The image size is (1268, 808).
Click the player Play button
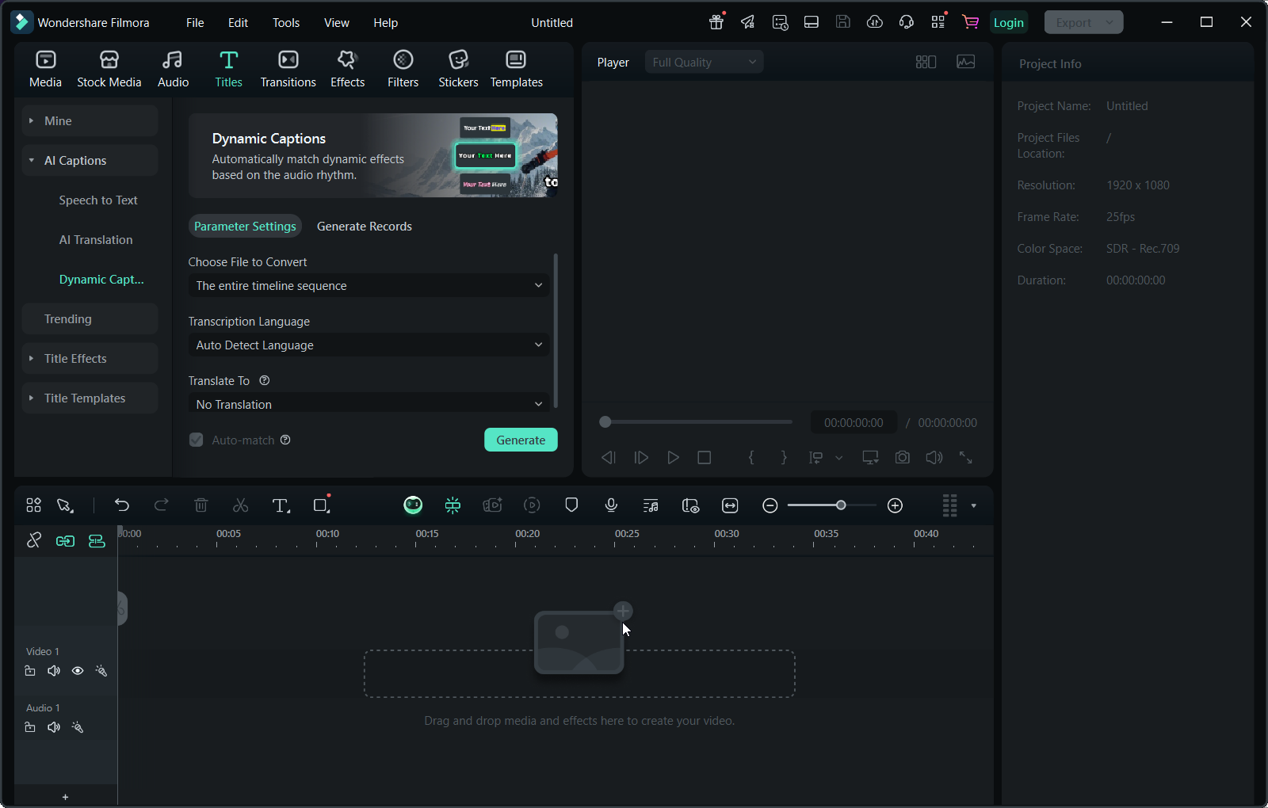click(x=673, y=458)
